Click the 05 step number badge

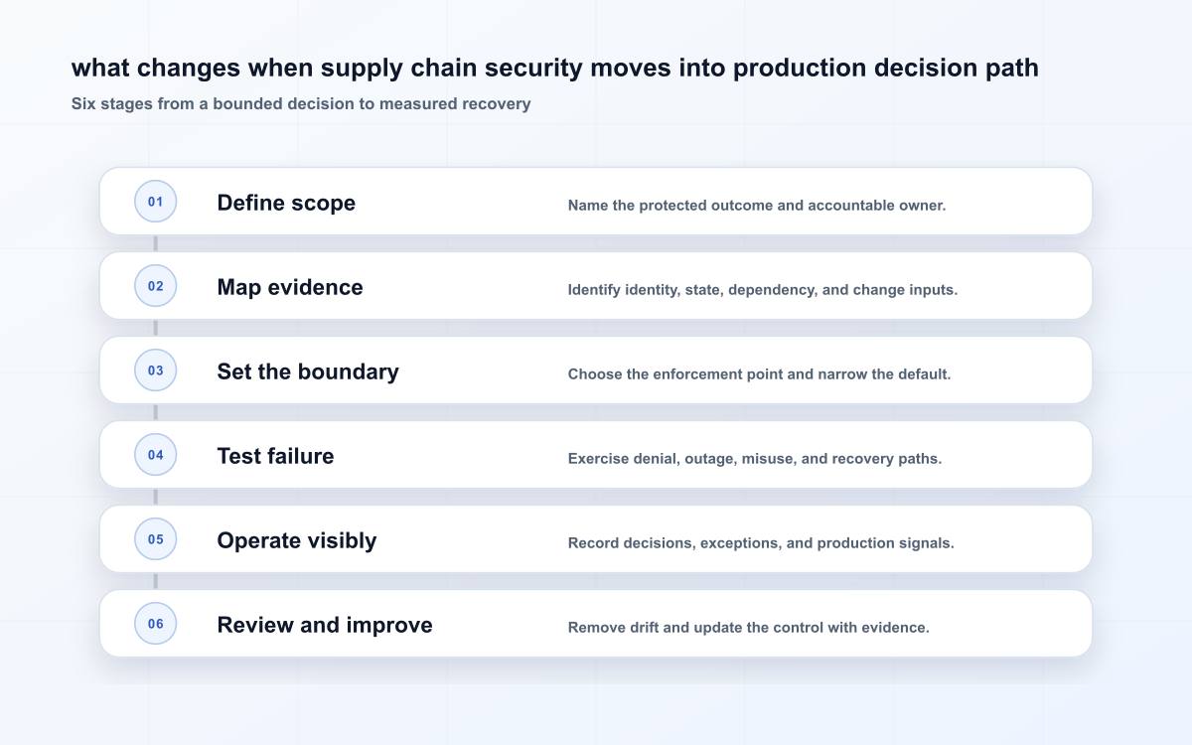point(155,539)
